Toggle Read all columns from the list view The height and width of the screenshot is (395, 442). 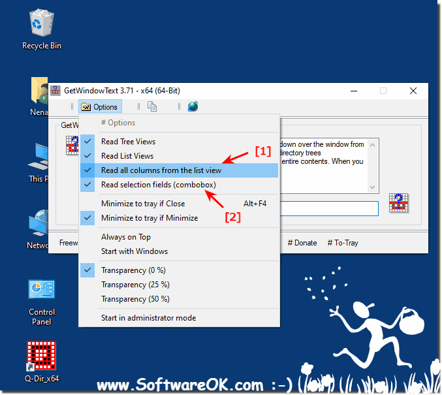tap(180, 170)
